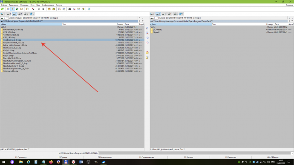Open file search using binoculars icon
The height and width of the screenshot is (165, 294).
coord(69,9)
